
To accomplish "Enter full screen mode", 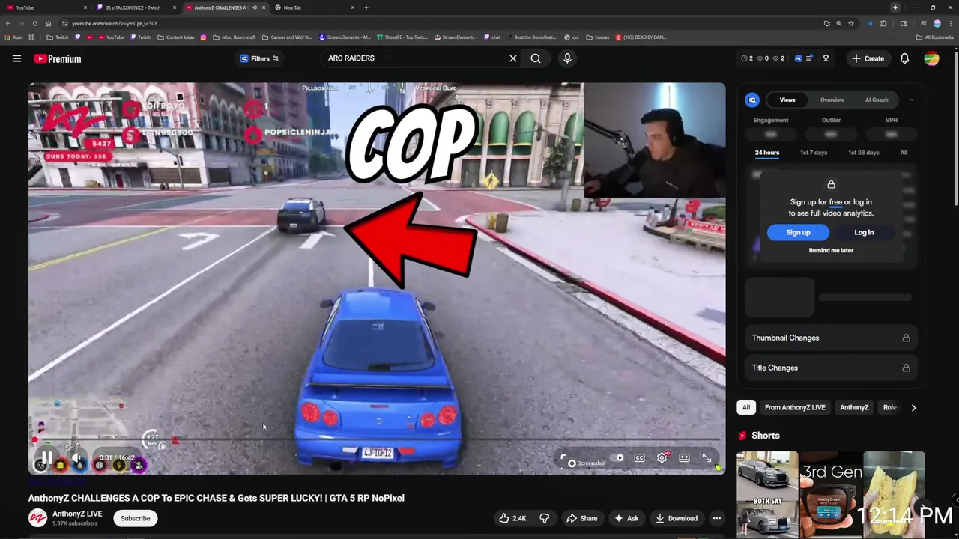I will tap(707, 457).
